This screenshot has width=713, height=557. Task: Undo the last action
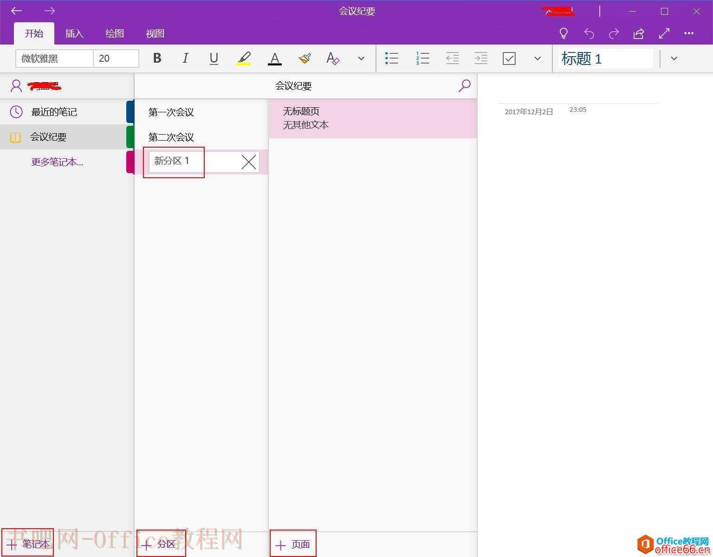(x=589, y=33)
